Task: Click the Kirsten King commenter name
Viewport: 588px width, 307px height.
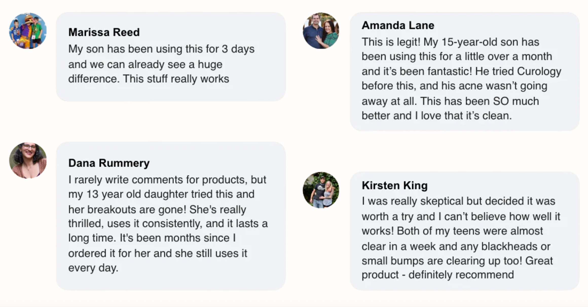Action: (395, 185)
